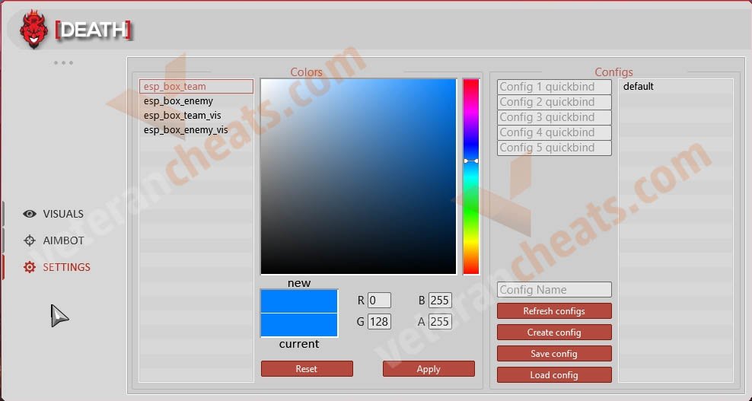Click the Refresh configs button
The height and width of the screenshot is (401, 752).
click(x=554, y=311)
